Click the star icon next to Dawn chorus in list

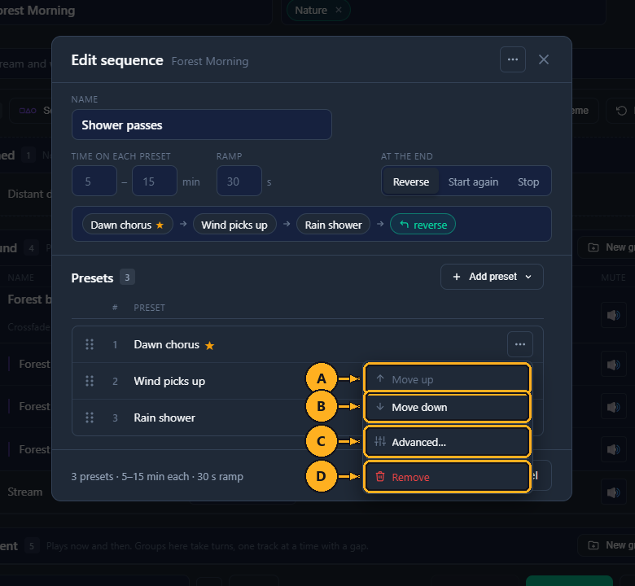[209, 345]
